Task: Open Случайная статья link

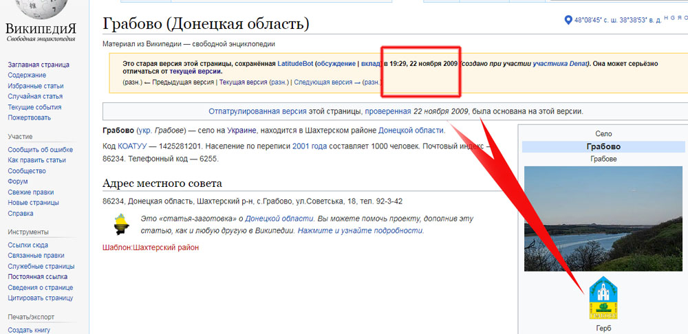Action: click(35, 96)
